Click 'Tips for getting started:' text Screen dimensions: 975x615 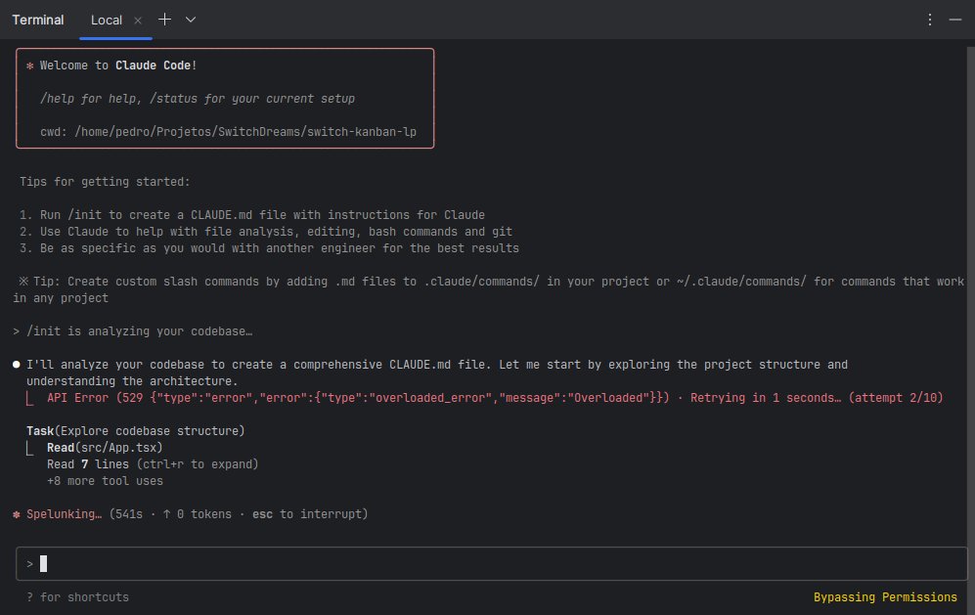(x=105, y=182)
